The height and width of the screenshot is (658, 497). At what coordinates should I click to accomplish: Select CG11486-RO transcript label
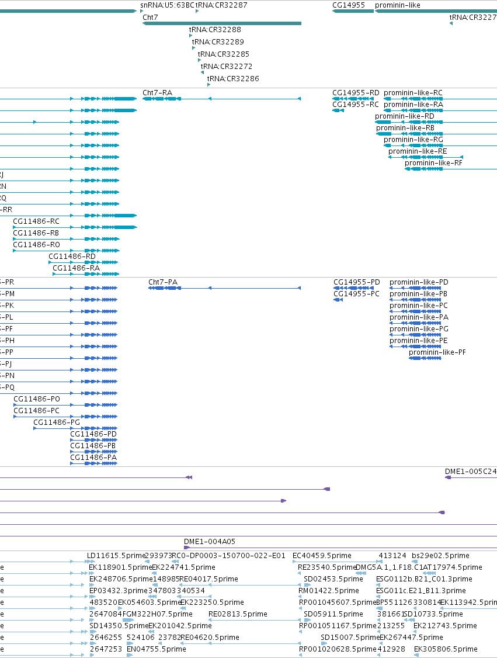coord(36,245)
